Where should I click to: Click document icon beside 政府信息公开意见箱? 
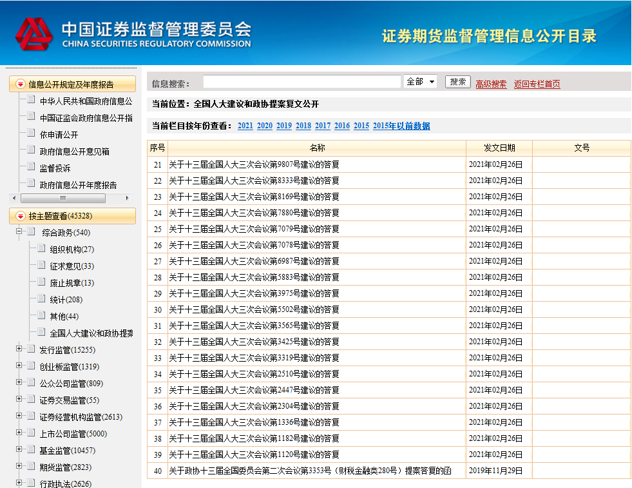31,149
